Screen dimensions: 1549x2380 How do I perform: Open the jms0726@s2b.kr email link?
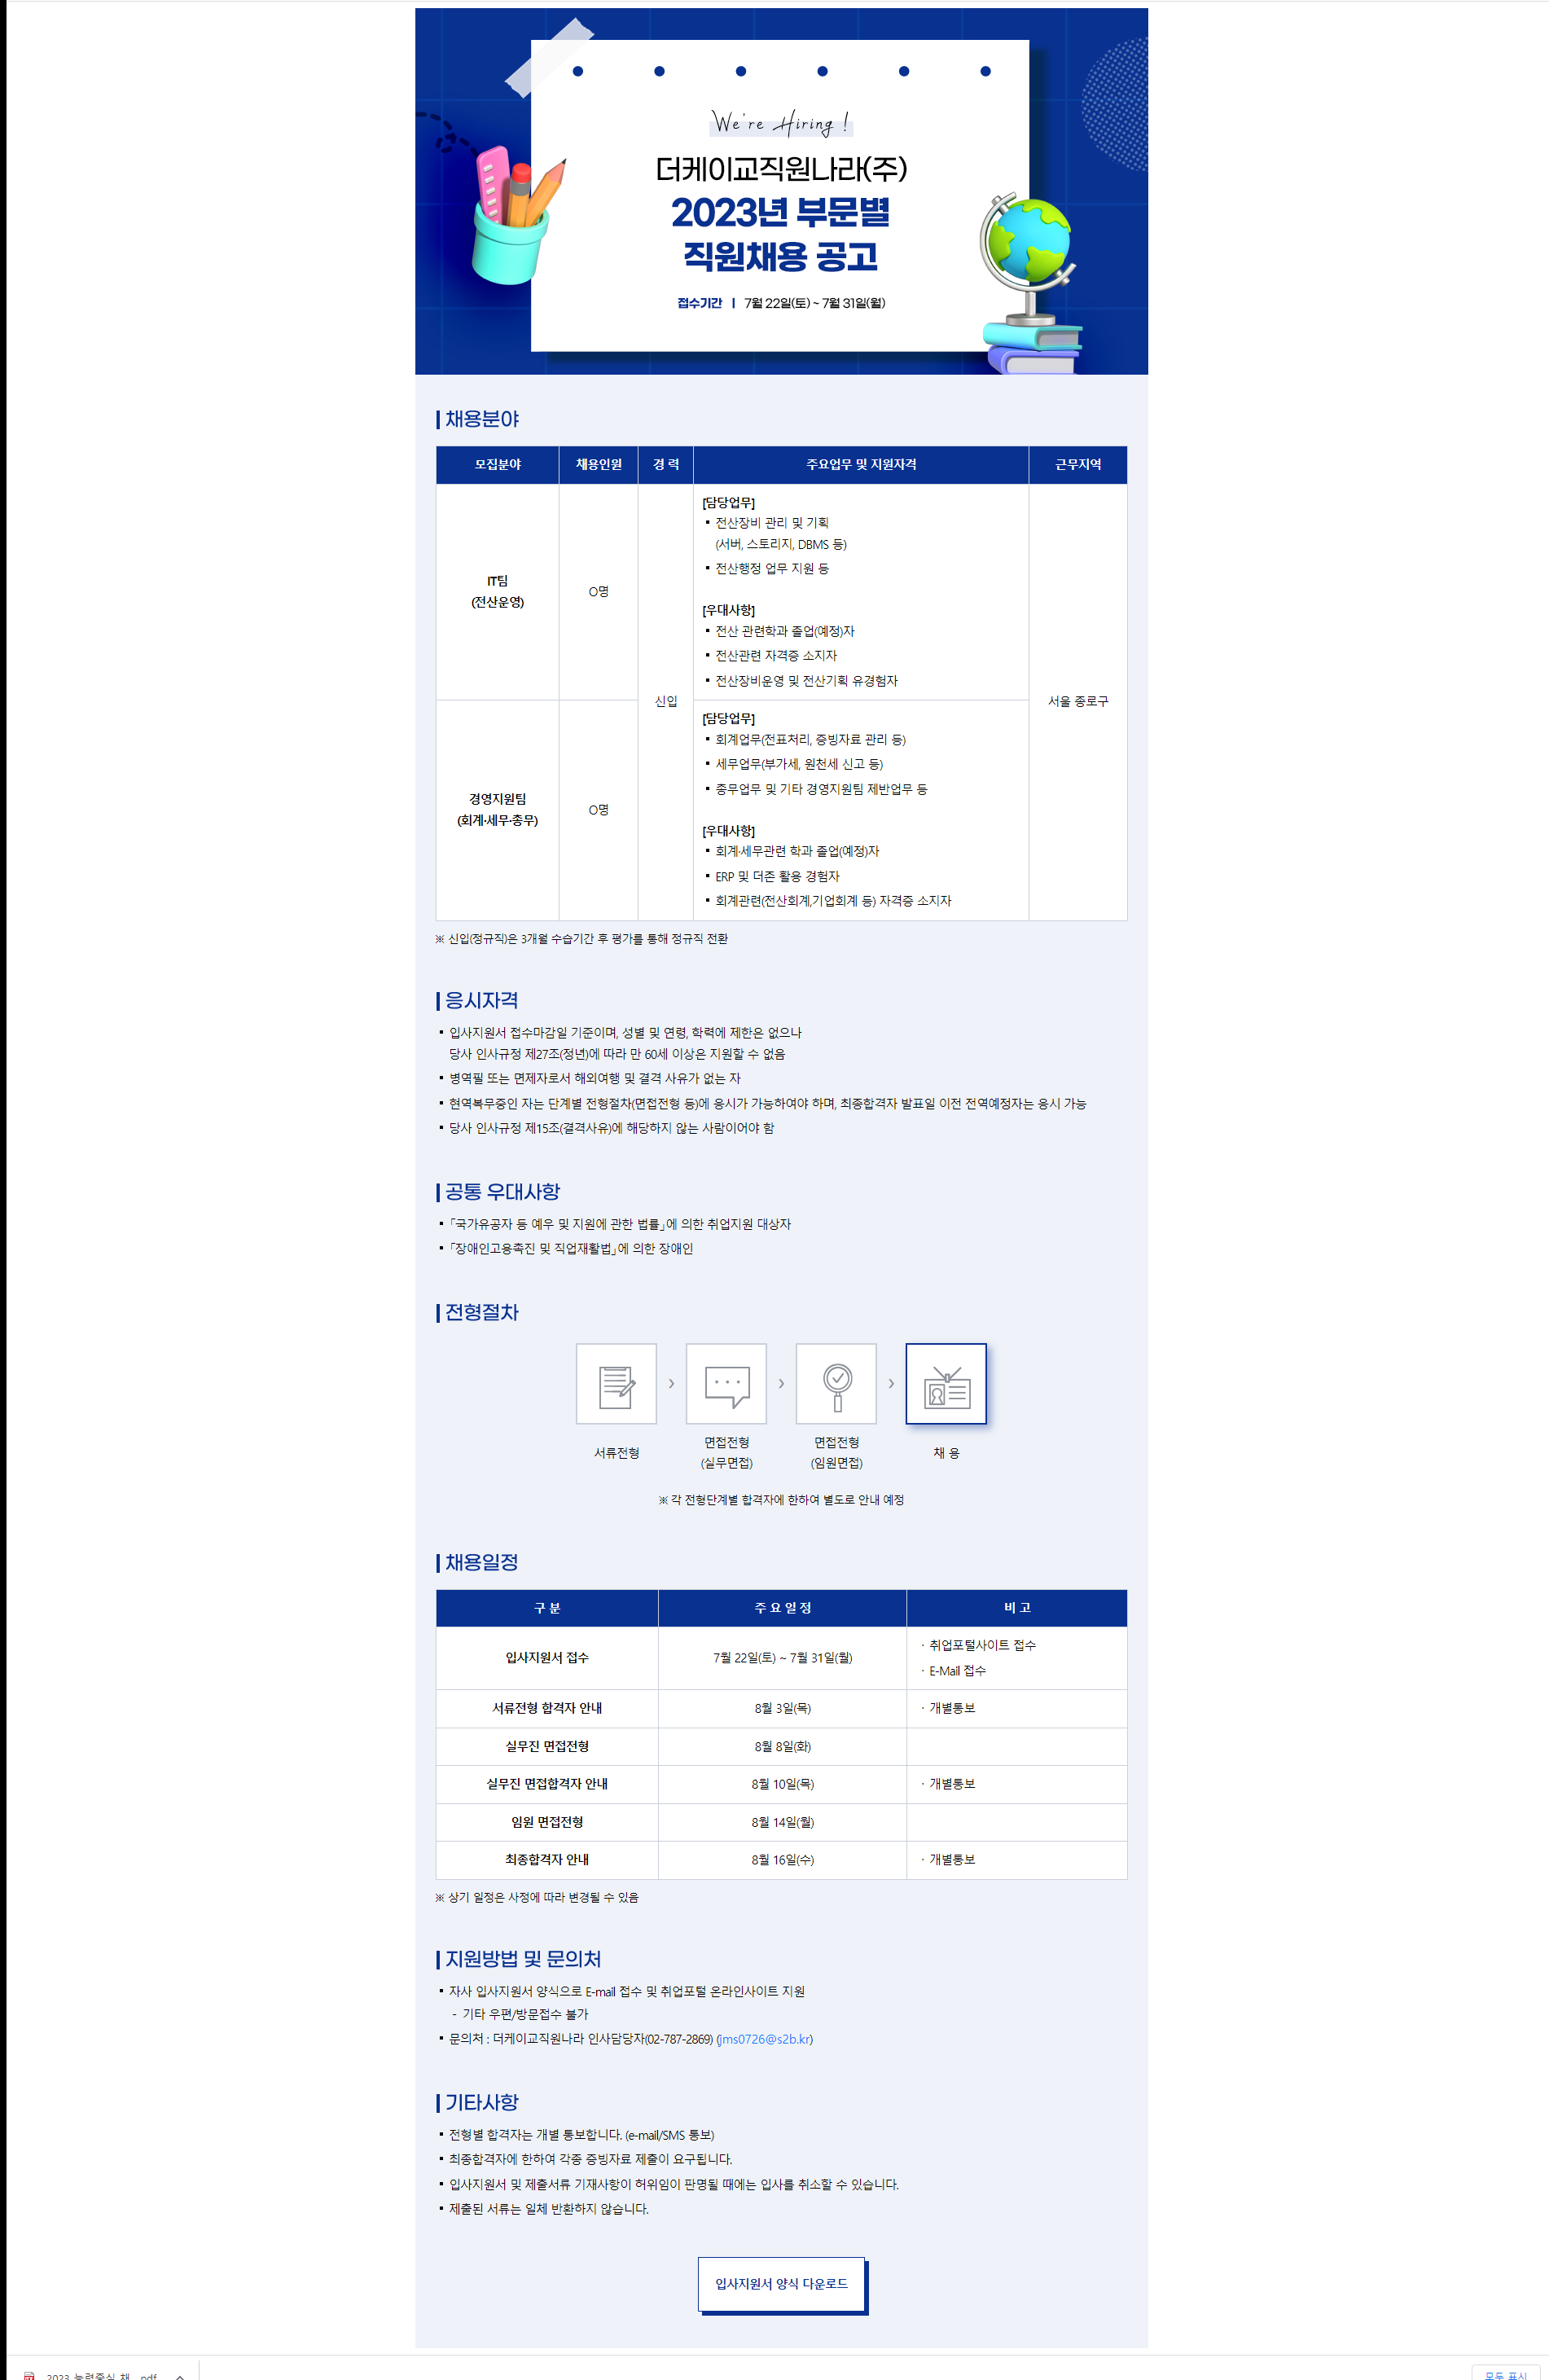[765, 2039]
